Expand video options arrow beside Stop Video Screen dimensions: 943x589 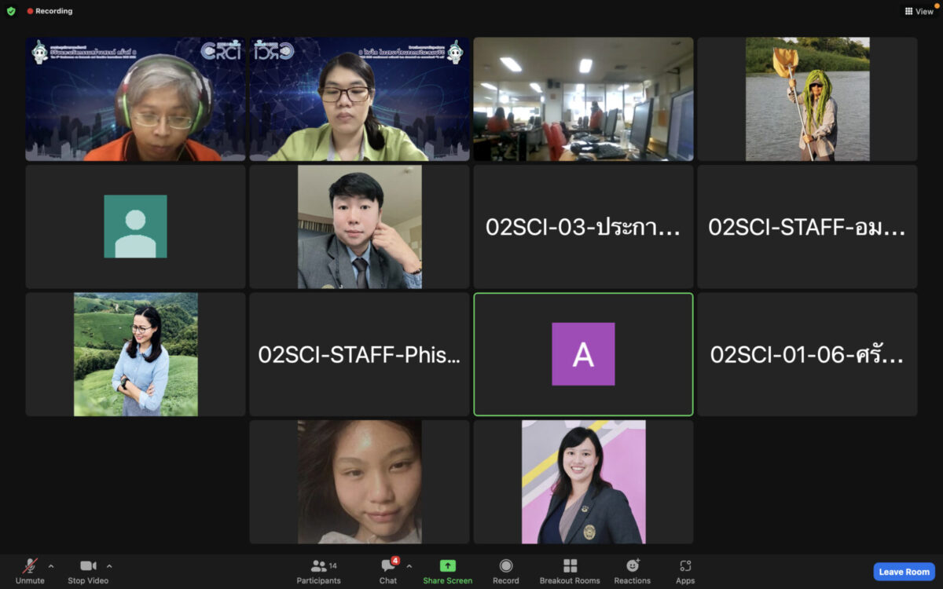(x=109, y=565)
